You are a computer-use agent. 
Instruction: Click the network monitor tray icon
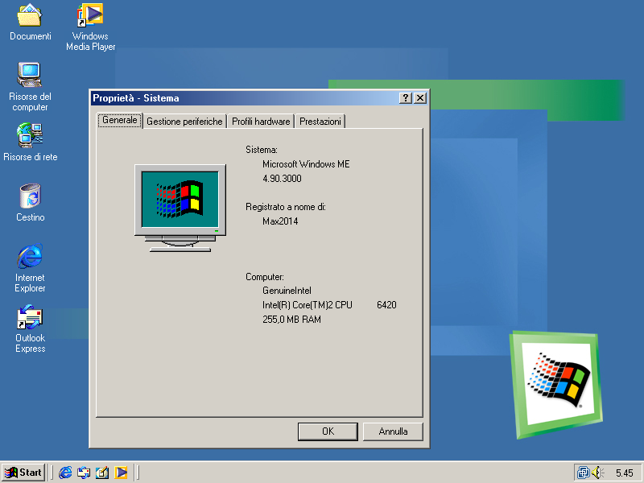583,473
